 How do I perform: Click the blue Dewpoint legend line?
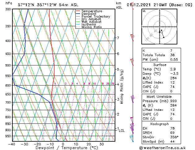(78, 14)
